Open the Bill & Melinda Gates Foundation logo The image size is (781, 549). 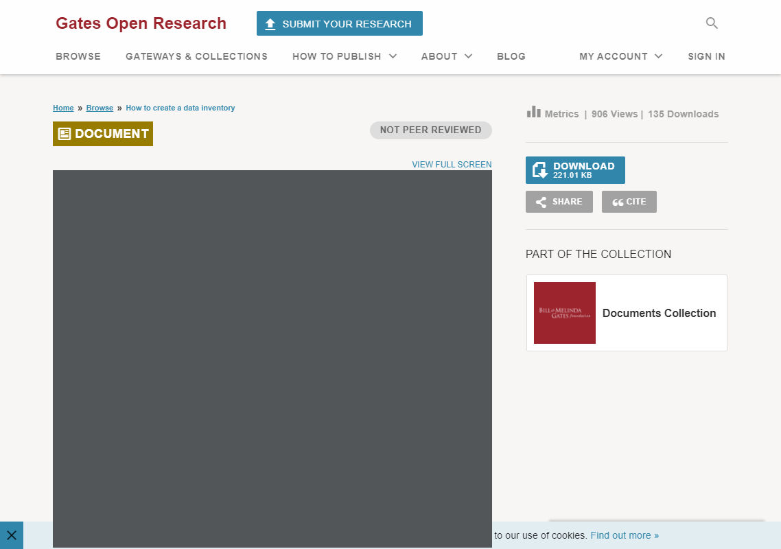pyautogui.click(x=564, y=312)
